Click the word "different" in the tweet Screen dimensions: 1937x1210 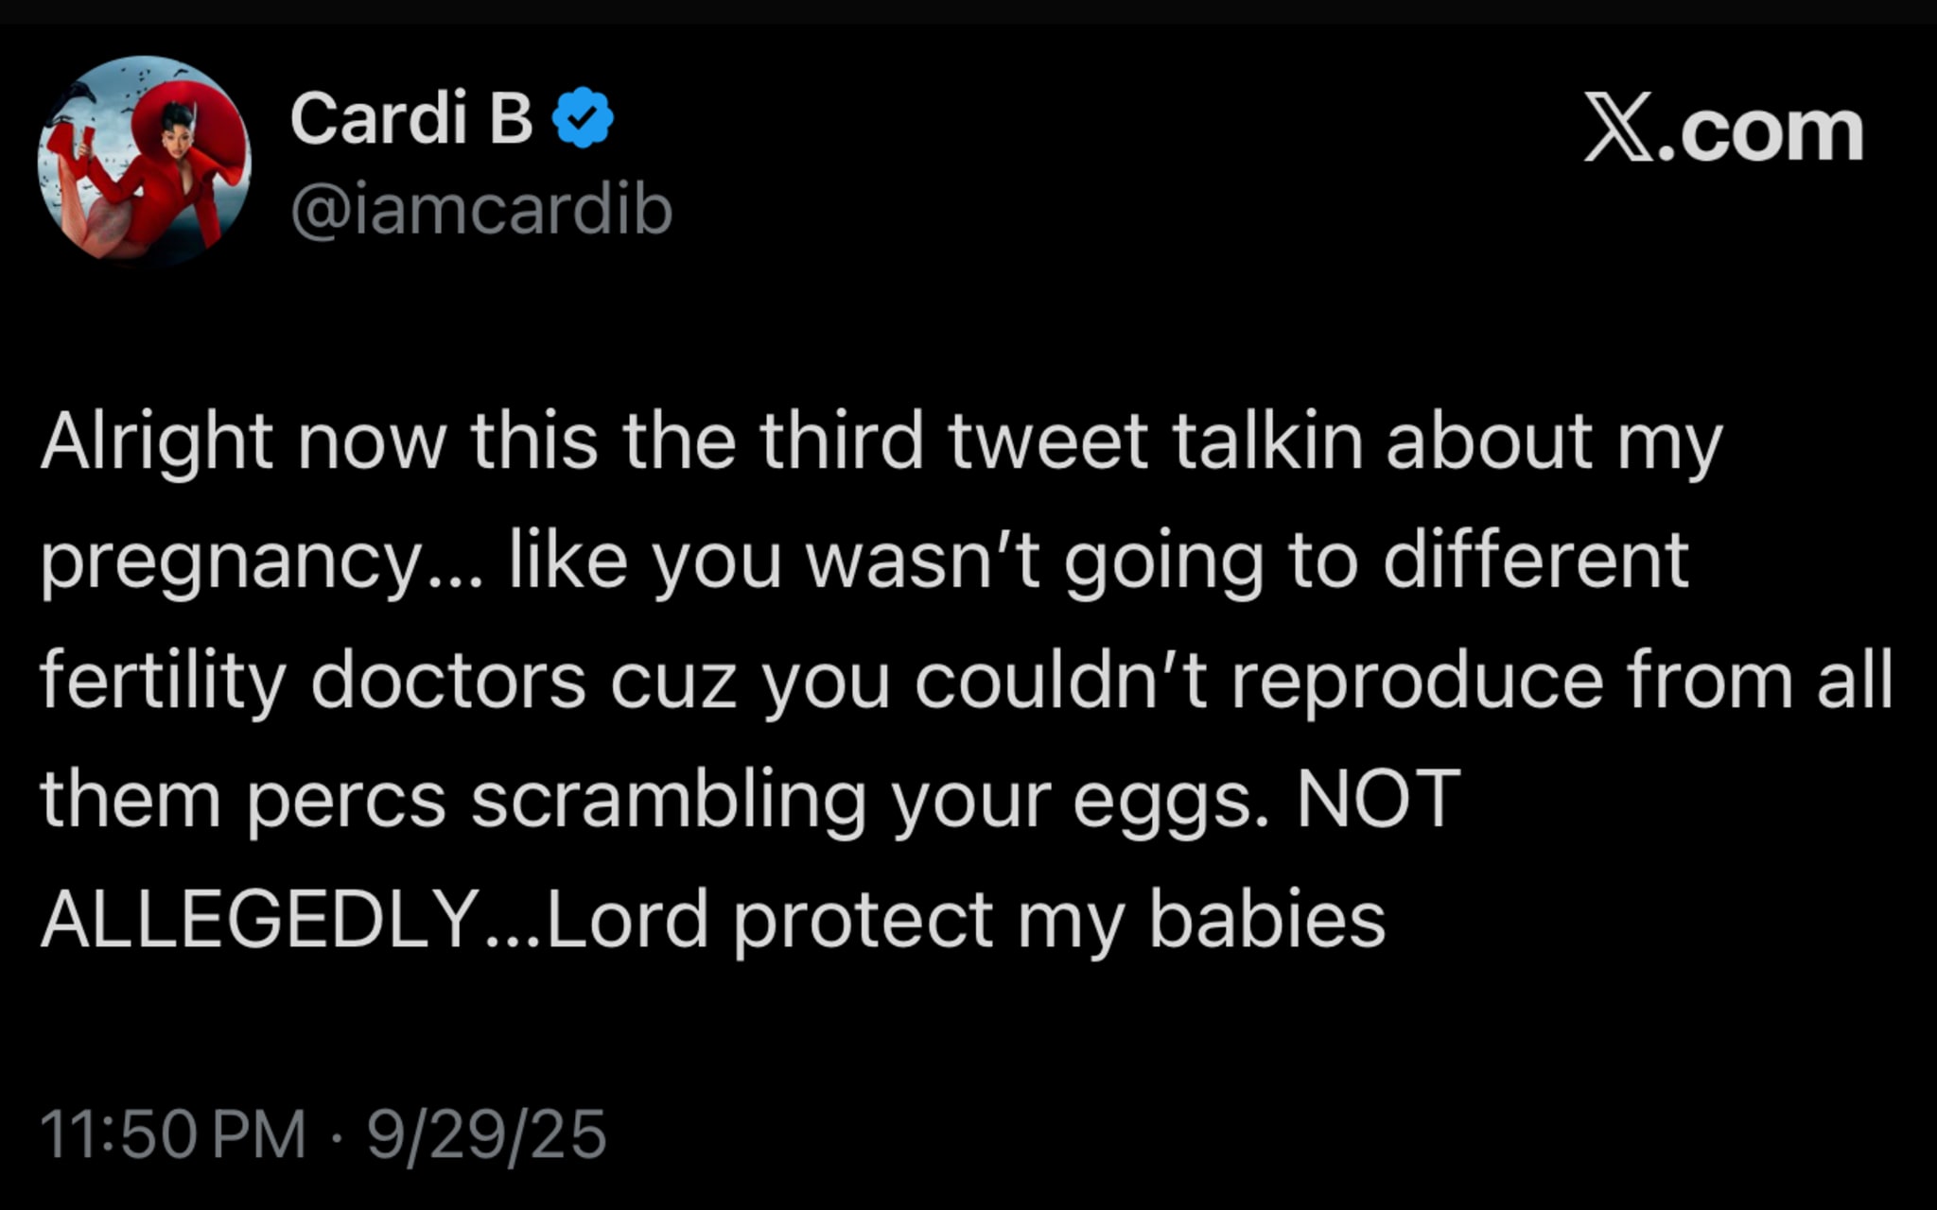[1535, 560]
